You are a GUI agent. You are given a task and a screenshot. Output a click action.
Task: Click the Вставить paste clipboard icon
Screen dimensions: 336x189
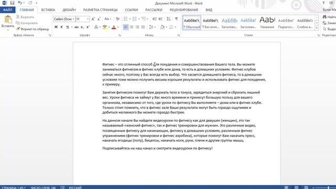(8, 19)
